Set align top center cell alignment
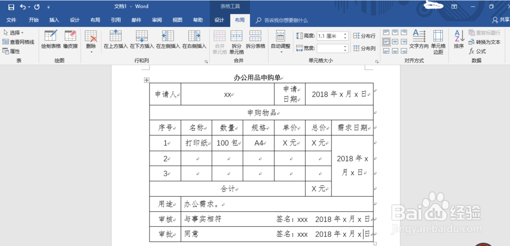510x246 pixels. pyautogui.click(x=395, y=32)
